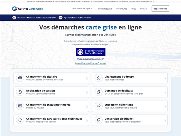The width and height of the screenshot is (181, 136).
Task: Click the chevron on Conversion bioéthanol
Action: (165, 120)
